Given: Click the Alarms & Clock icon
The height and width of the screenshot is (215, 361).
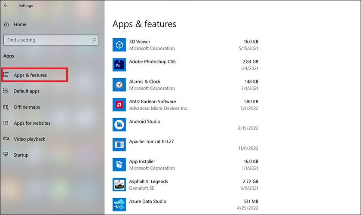Looking at the screenshot, I should click(x=119, y=85).
